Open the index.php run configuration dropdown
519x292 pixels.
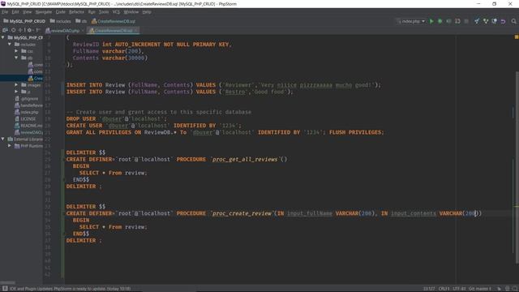(x=411, y=21)
